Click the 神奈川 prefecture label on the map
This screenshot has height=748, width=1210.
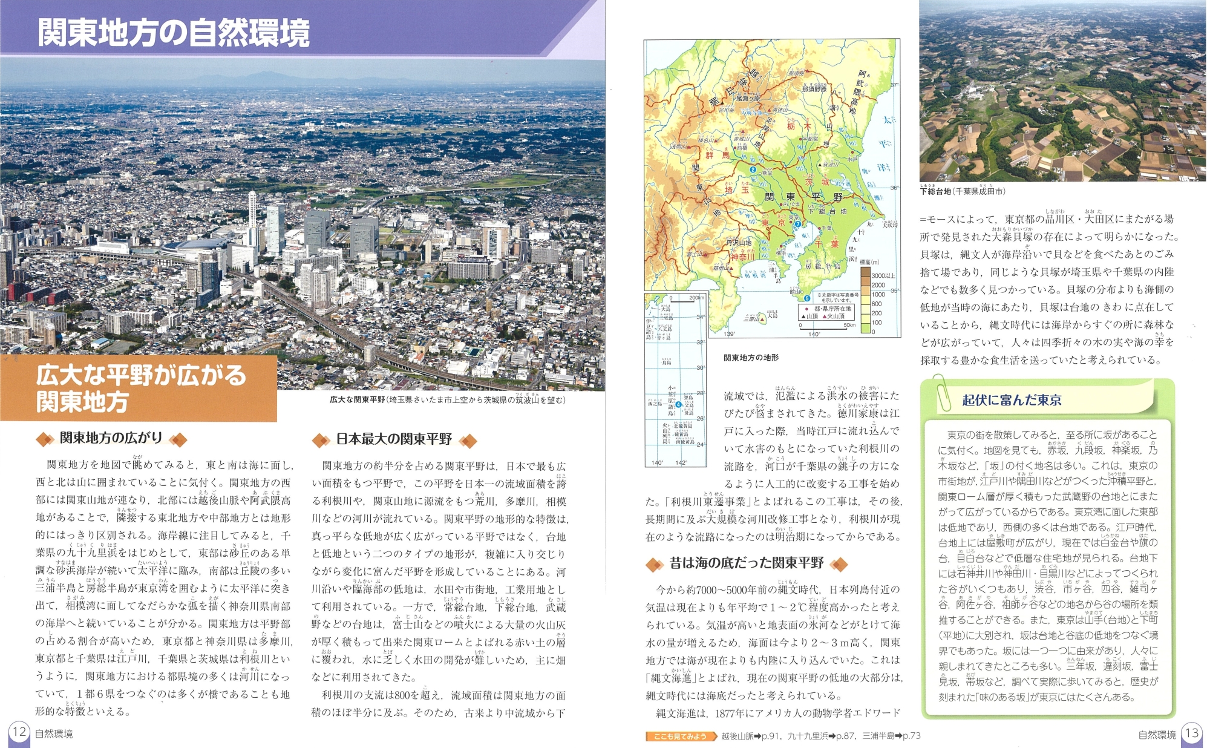pos(742,257)
